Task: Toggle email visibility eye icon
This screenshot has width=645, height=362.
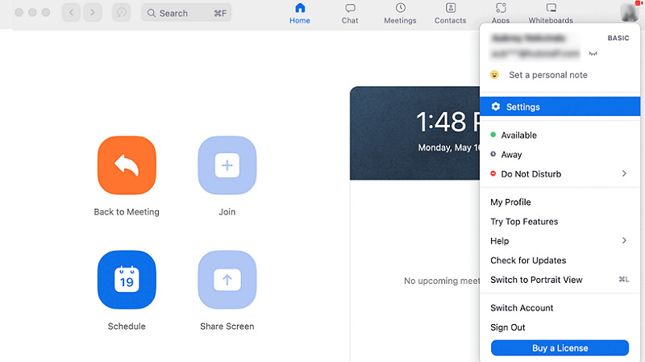Action: point(594,54)
